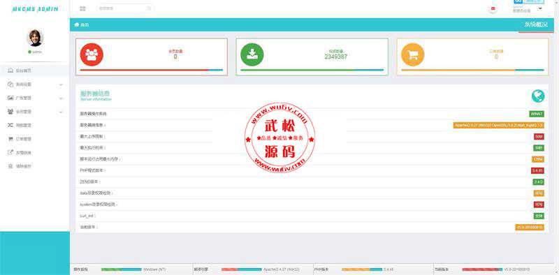Click the admin avatar photo in sidebar

[36, 38]
